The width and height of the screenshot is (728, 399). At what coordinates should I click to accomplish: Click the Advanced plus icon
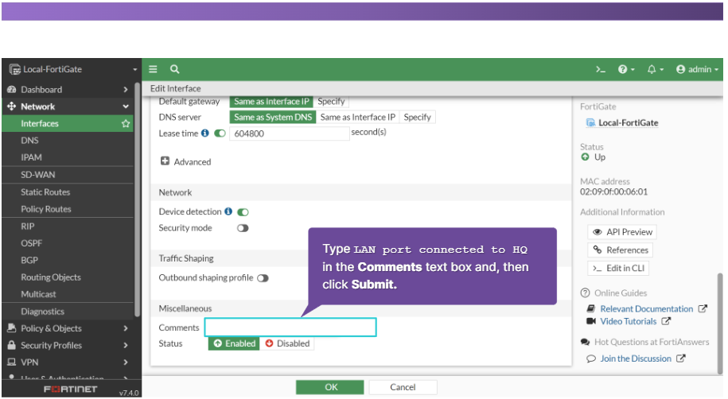point(165,161)
